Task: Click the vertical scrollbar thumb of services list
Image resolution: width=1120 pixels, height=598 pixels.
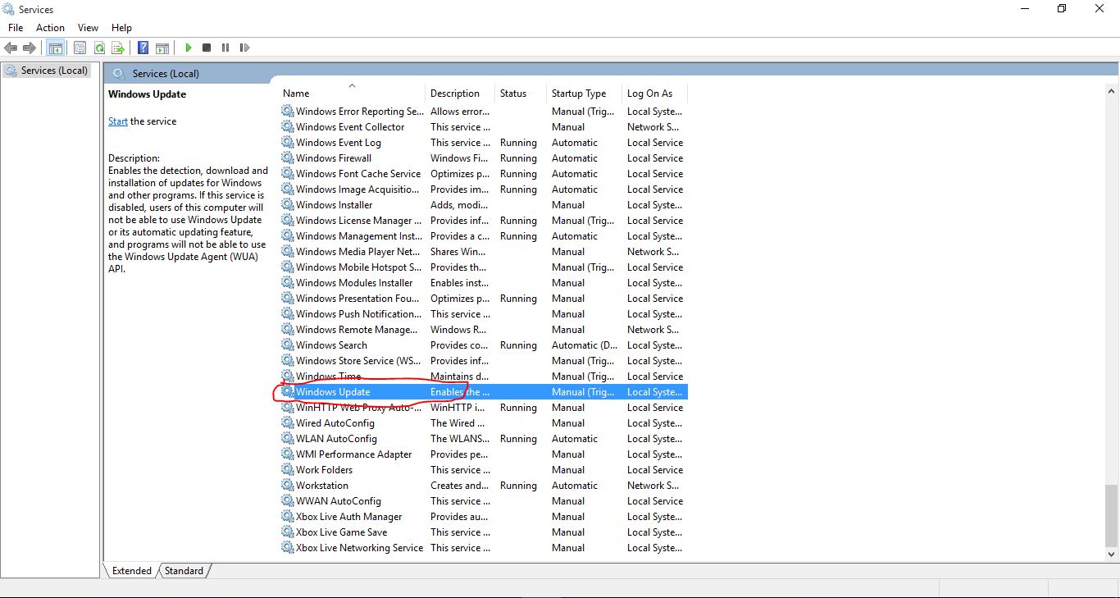Action: [1111, 517]
